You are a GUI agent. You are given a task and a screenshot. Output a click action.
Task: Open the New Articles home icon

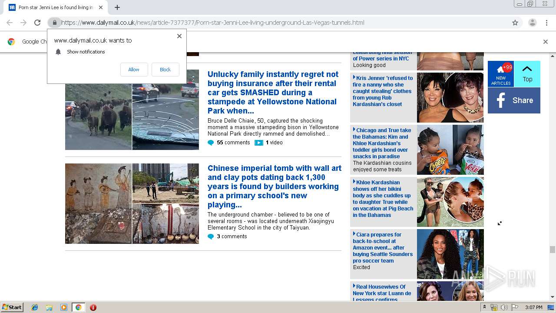501,74
